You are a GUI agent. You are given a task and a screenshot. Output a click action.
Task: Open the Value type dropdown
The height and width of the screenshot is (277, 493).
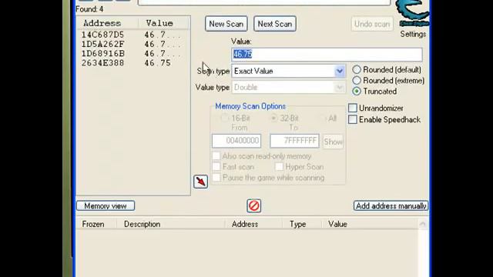(x=339, y=88)
